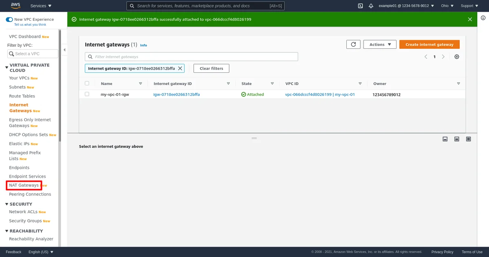Screen dimensions: 489x257
Task: Remove the Internet gateway ID filter chip
Action: 180,68
